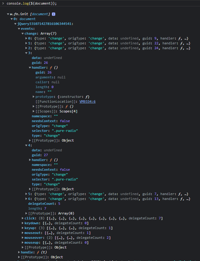Collapse the handler function under item 3

pyautogui.click(x=30, y=67)
